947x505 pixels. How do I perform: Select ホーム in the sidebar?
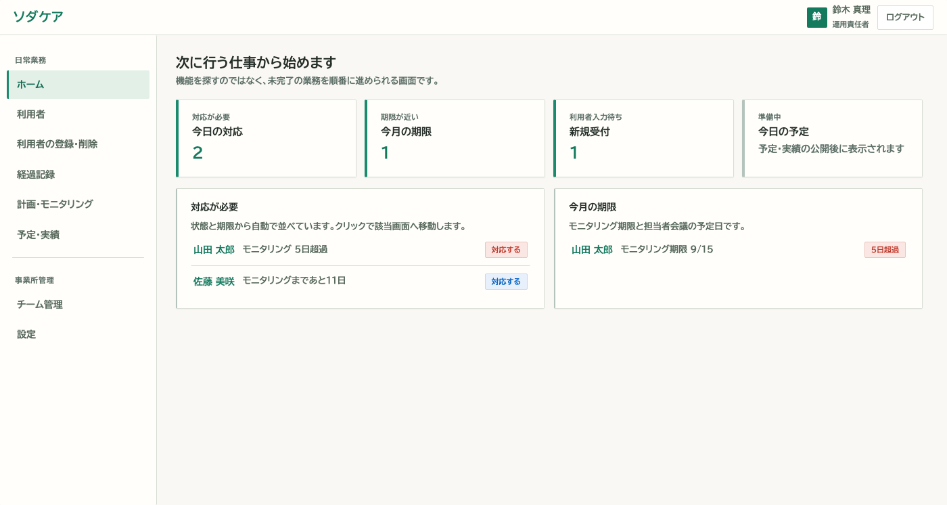[x=78, y=85]
